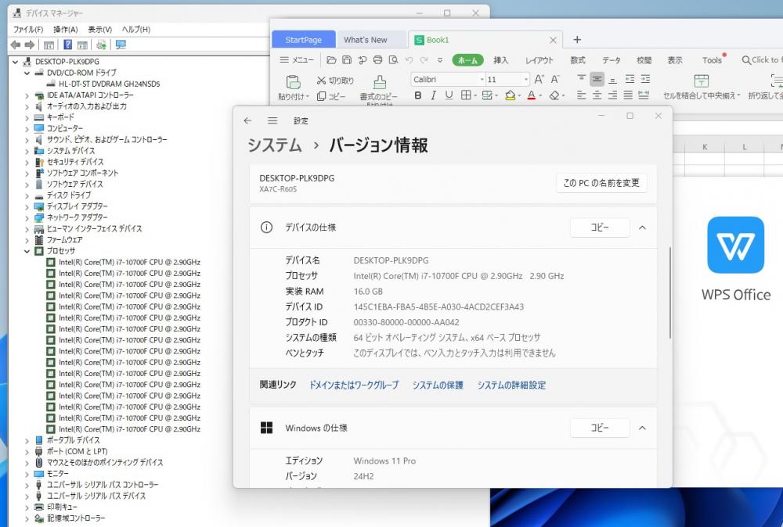Collapse the プロセッサ node in Device Manager
The width and height of the screenshot is (783, 527).
point(27,251)
